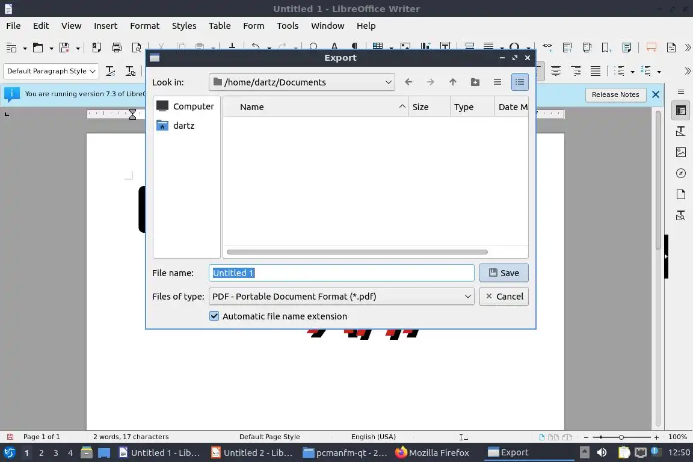This screenshot has width=693, height=462.
Task: Create new folder in Export dialog
Action: 475,82
